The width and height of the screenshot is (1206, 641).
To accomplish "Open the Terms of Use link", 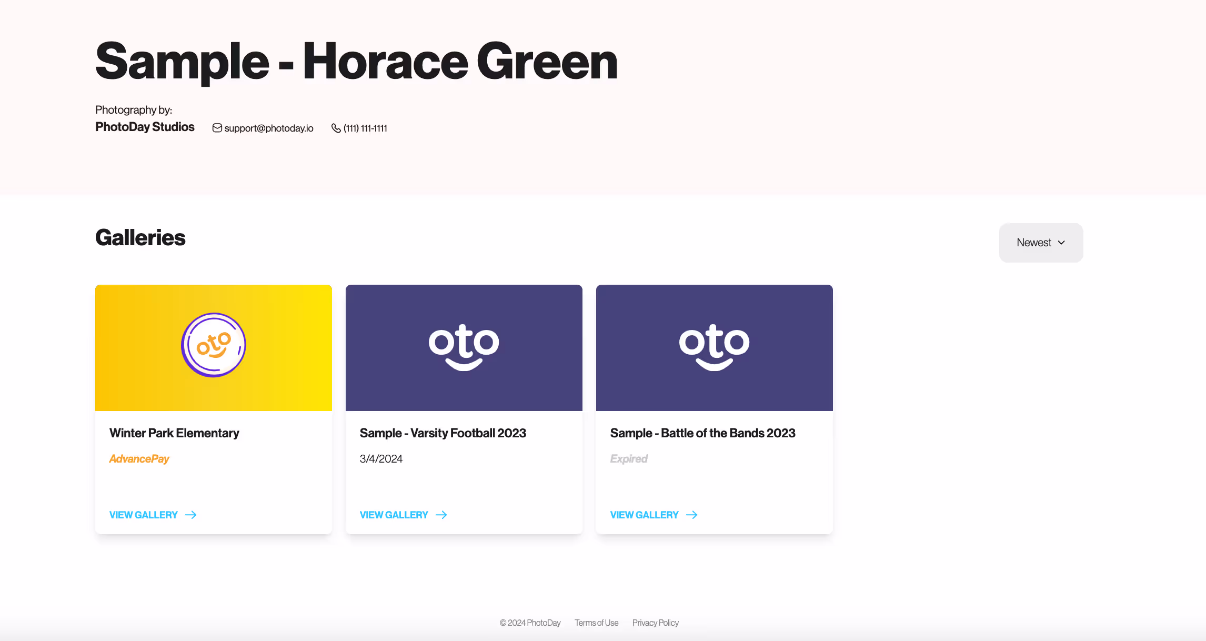I will click(x=596, y=623).
